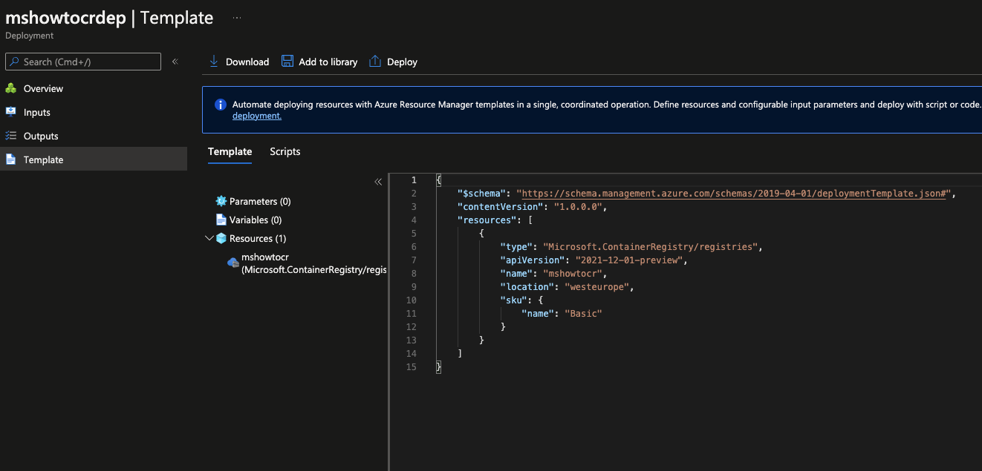Viewport: 982px width, 471px height.
Task: Collapse the template tree panel
Action: click(378, 182)
